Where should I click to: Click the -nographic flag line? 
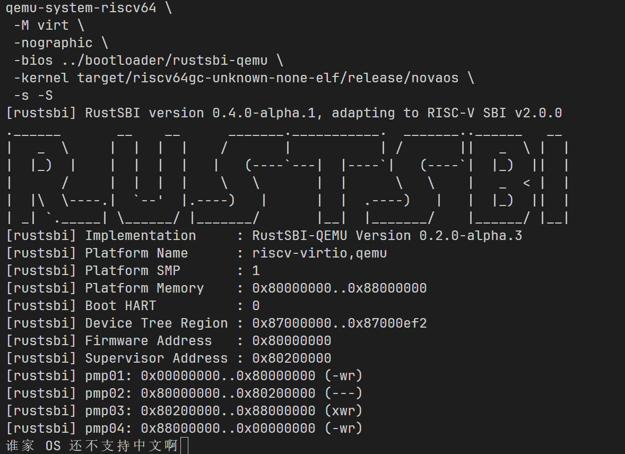coord(53,43)
